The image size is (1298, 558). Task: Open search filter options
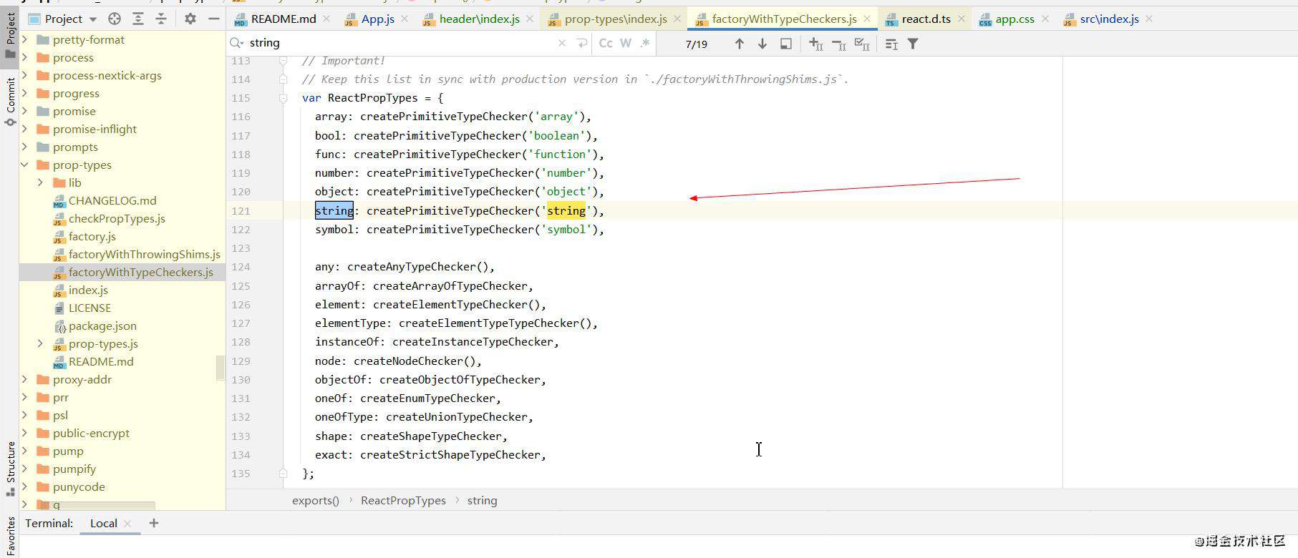(914, 44)
